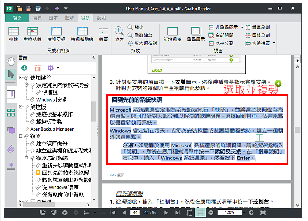The width and height of the screenshot is (308, 221).
Task: Go to last page button
Action: [177, 213]
